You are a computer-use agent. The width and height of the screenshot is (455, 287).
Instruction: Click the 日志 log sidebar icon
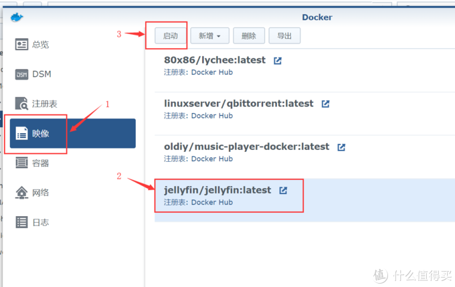coord(22,222)
